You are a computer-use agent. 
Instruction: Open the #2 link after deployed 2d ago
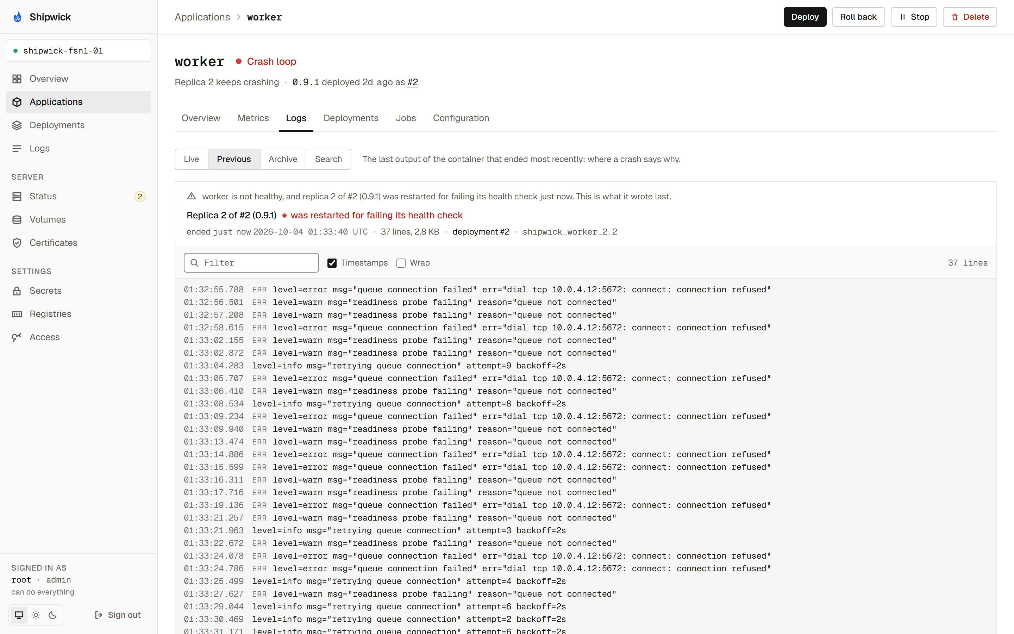(413, 82)
